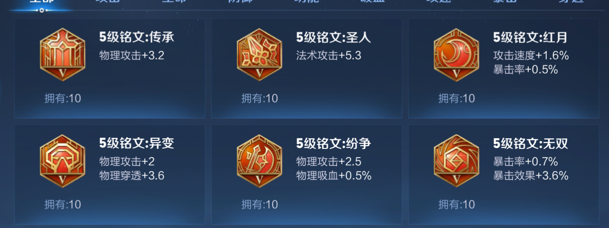Click the 法术攻击+5.3 stat text
Image resolution: width=609 pixels, height=228 pixels.
pyautogui.click(x=329, y=56)
